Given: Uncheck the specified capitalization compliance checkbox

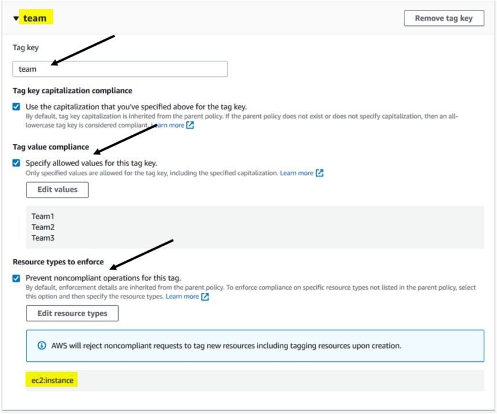Looking at the screenshot, I should coord(16,106).
